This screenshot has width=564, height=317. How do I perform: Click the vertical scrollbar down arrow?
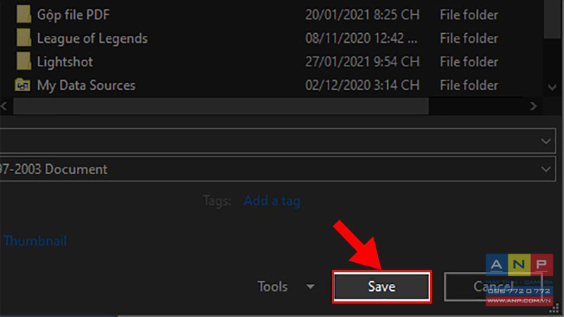point(552,87)
